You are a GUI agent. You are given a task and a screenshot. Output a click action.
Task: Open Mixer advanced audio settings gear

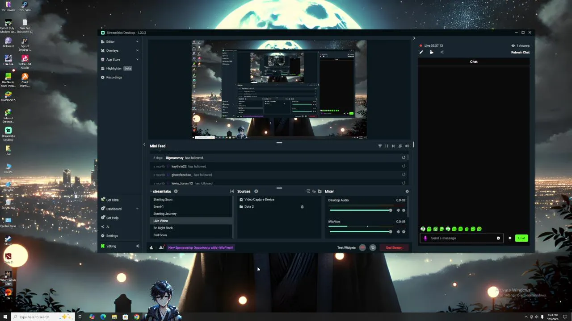pyautogui.click(x=407, y=191)
